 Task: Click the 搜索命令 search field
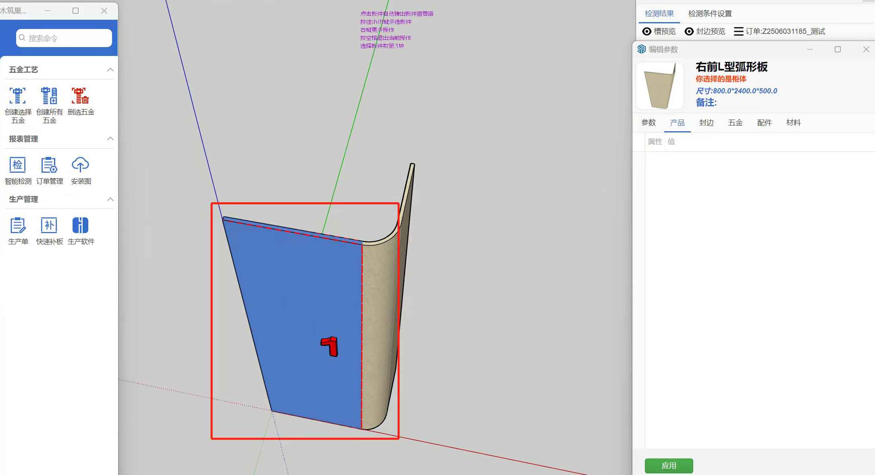tap(64, 38)
